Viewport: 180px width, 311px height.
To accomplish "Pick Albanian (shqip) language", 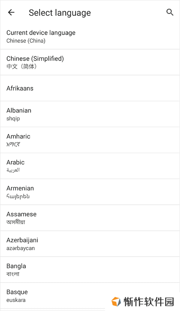I will [90, 114].
